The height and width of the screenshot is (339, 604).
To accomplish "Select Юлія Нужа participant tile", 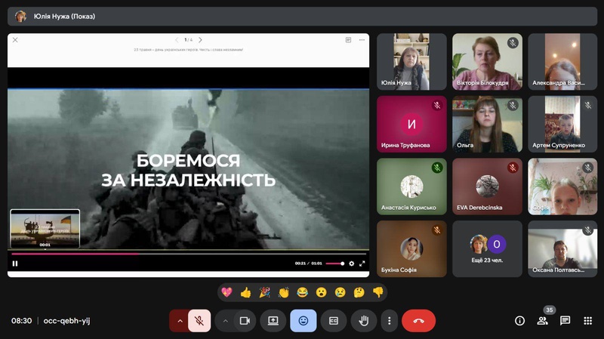I will [411, 62].
